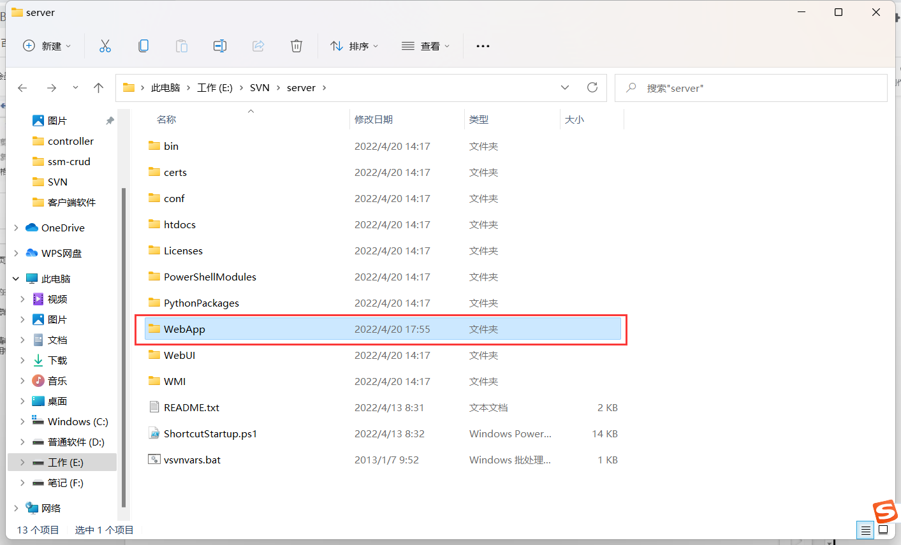Sort by 名称 column header

pos(166,119)
